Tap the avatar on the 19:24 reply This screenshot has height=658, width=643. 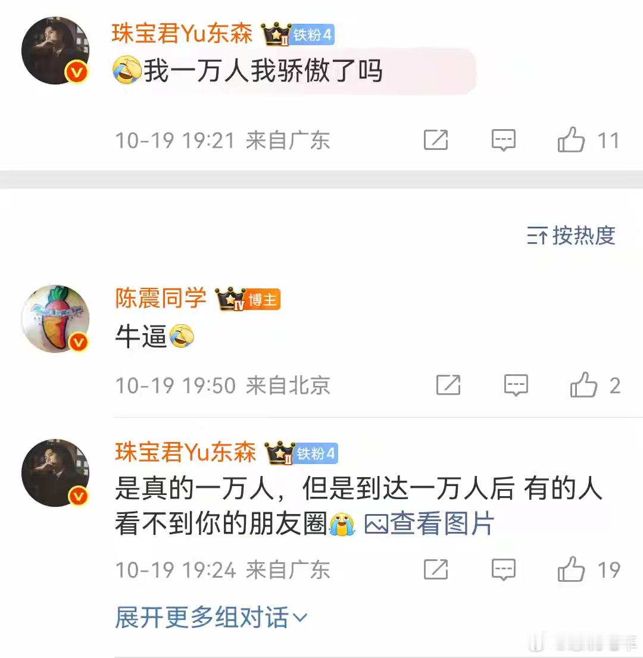click(55, 473)
